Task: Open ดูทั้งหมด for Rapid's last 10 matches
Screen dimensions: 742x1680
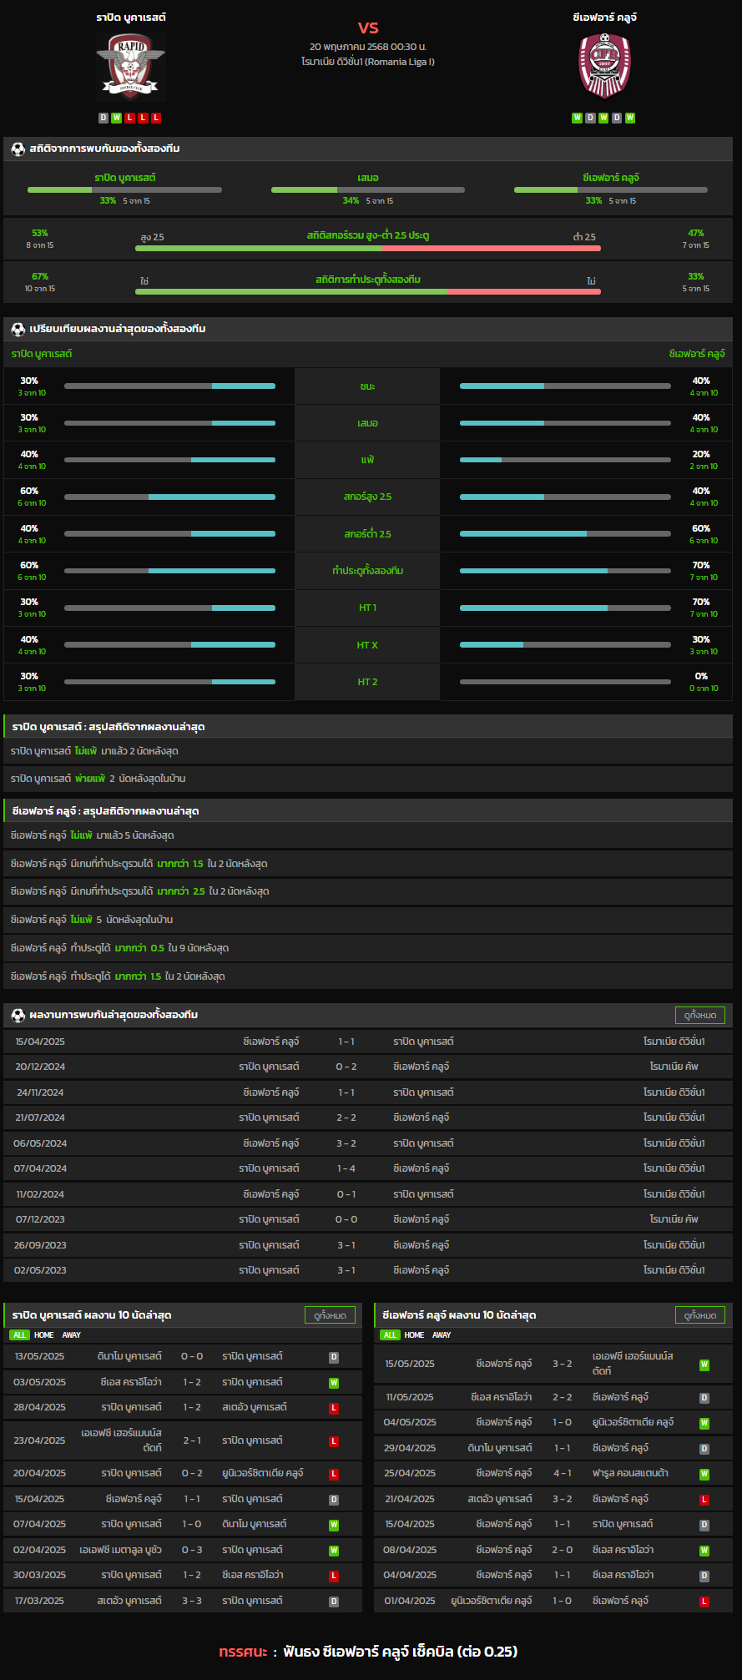Action: 330,1315
